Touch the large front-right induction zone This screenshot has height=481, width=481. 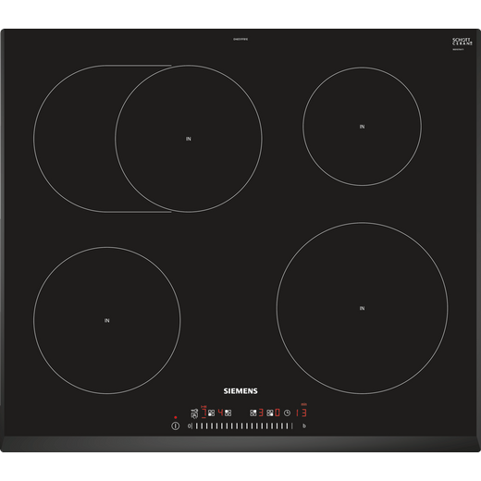click(x=362, y=308)
